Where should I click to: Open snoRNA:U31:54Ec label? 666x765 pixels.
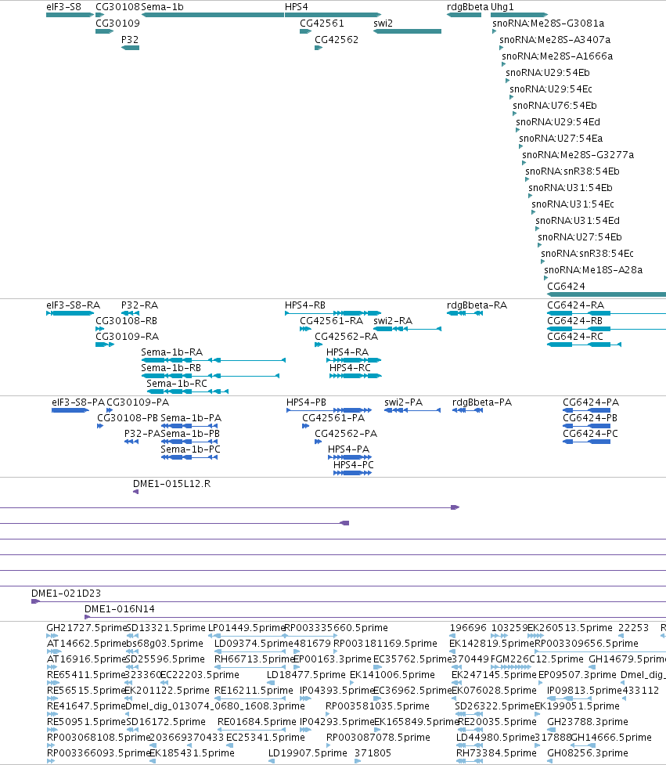coord(573,204)
